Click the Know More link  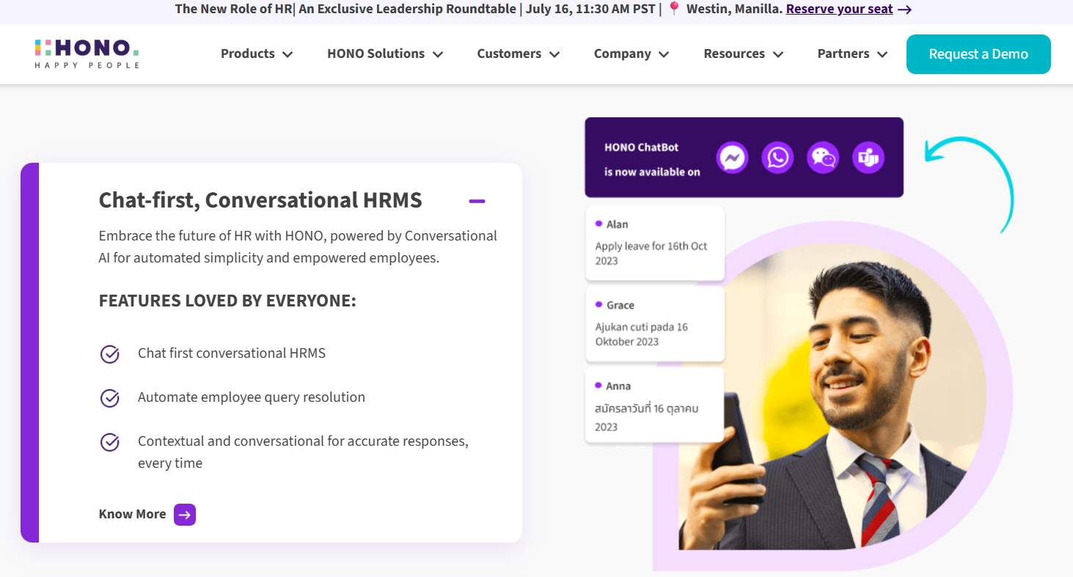(x=132, y=515)
